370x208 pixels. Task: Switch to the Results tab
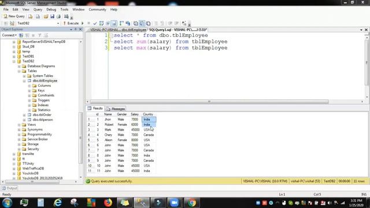point(95,109)
